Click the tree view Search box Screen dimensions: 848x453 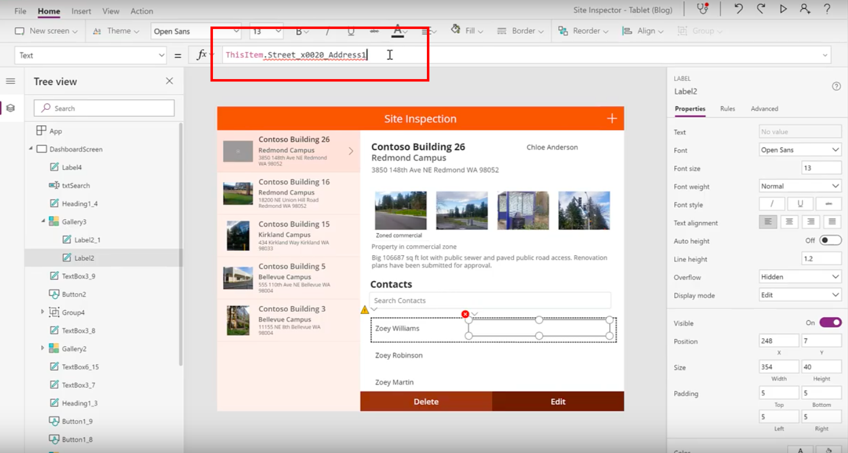[104, 108]
